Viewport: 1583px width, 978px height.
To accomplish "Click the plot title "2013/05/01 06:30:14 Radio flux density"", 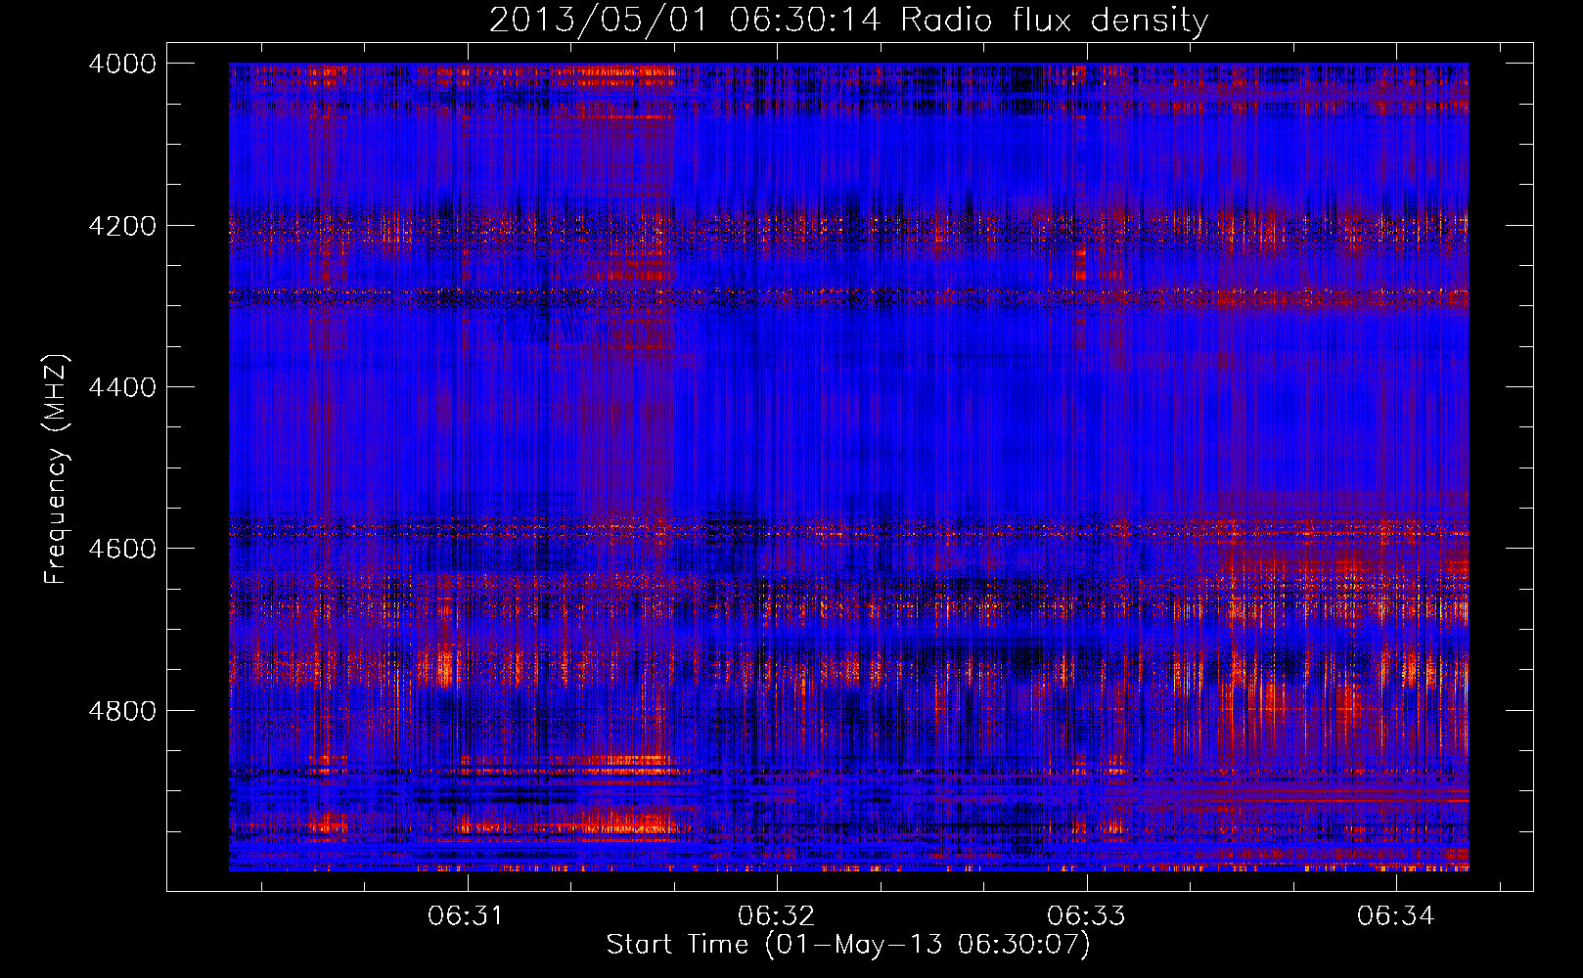I will point(848,21).
